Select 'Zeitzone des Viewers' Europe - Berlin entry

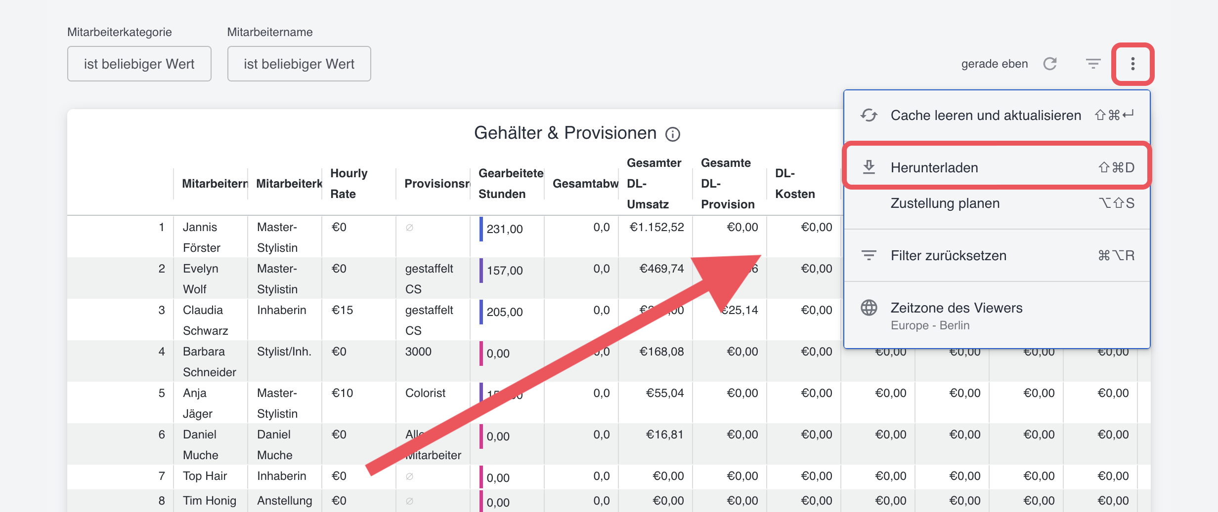[x=997, y=315]
